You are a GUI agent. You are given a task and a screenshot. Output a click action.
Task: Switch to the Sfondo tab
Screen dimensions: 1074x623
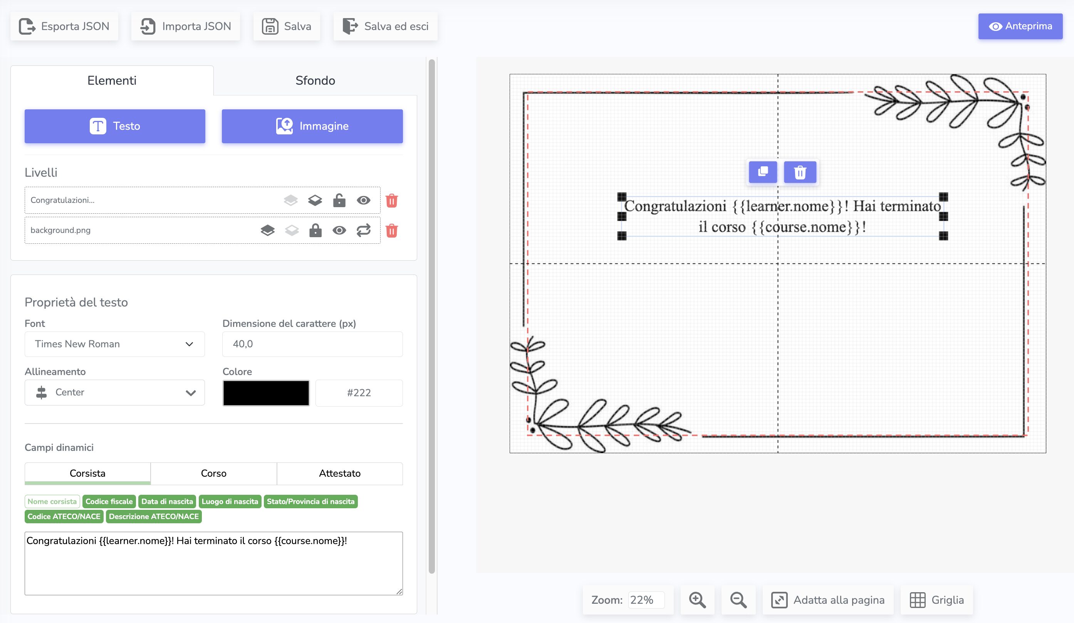click(315, 80)
